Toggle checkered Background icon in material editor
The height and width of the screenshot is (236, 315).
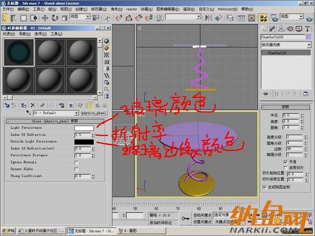coord(106,55)
